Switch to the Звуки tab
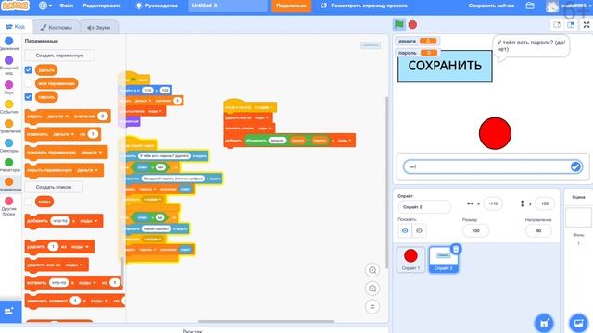The width and height of the screenshot is (593, 333). tap(99, 27)
